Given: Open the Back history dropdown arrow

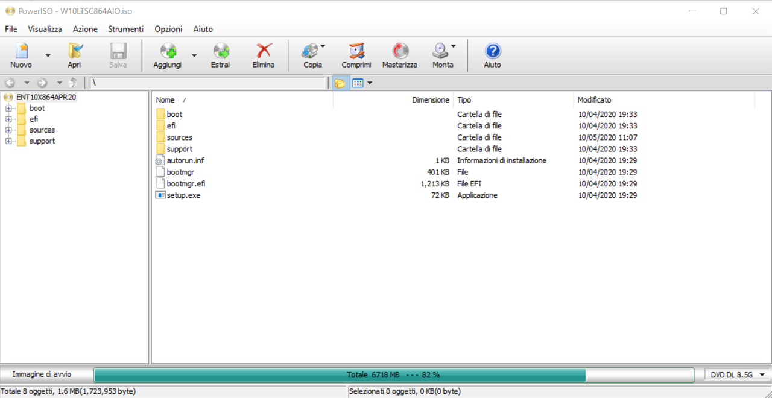Looking at the screenshot, I should pyautogui.click(x=27, y=83).
